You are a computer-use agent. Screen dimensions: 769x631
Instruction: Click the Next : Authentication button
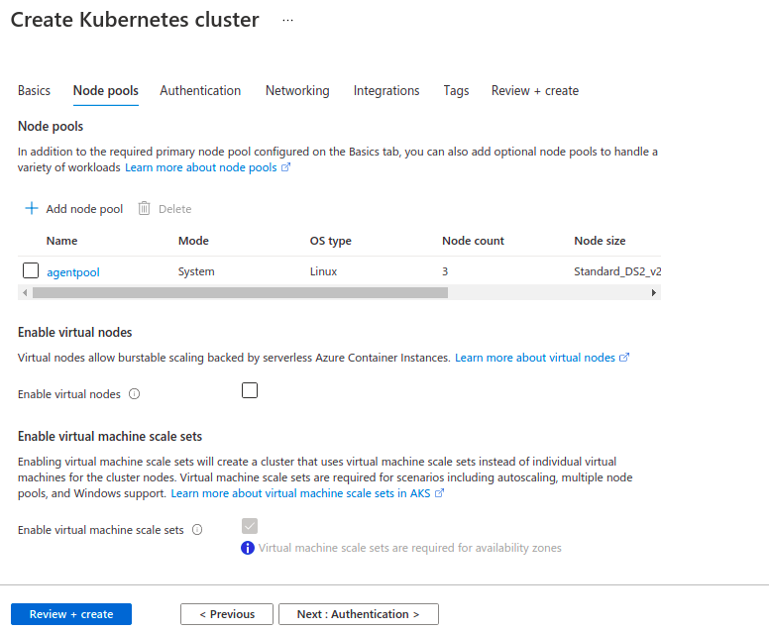point(359,614)
